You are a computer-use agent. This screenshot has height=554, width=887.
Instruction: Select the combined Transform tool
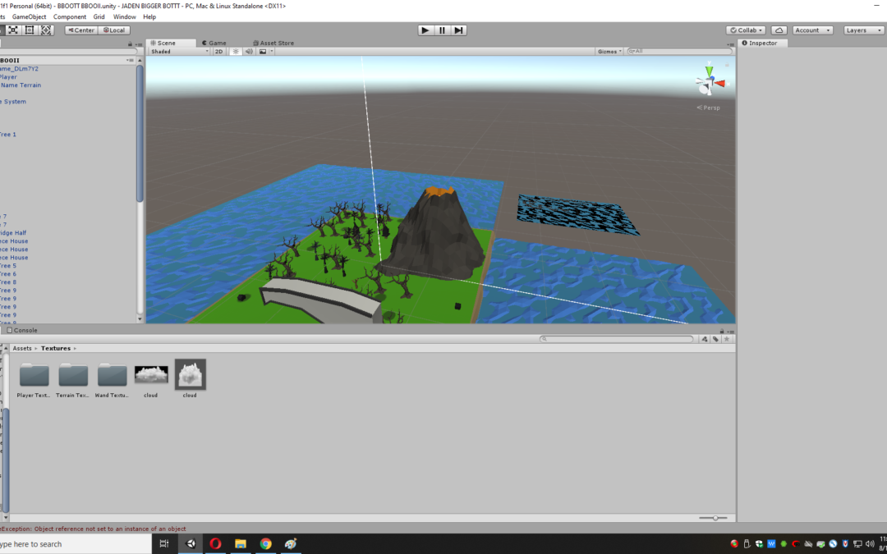click(x=46, y=30)
